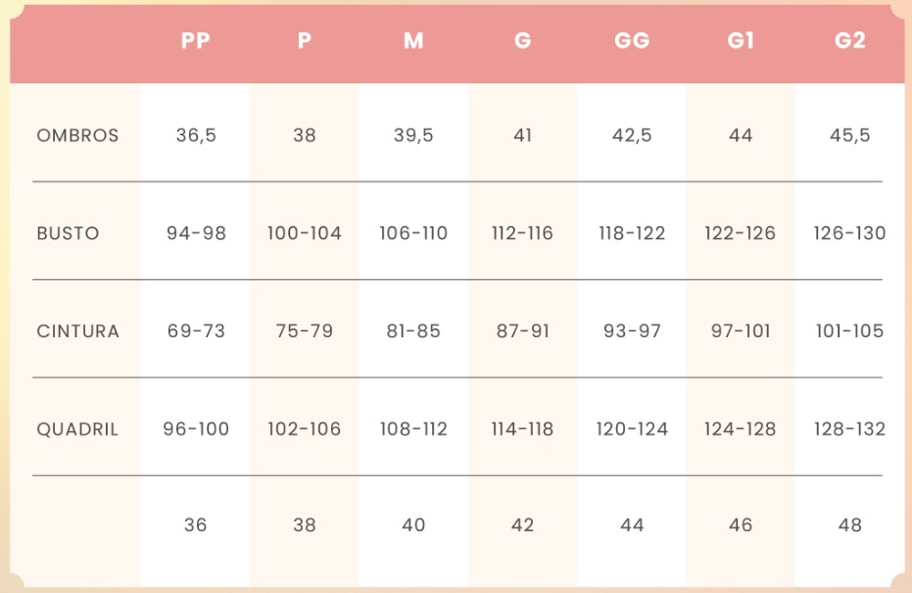912x593 pixels.
Task: Click the OMBROS row label
Action: click(x=77, y=135)
